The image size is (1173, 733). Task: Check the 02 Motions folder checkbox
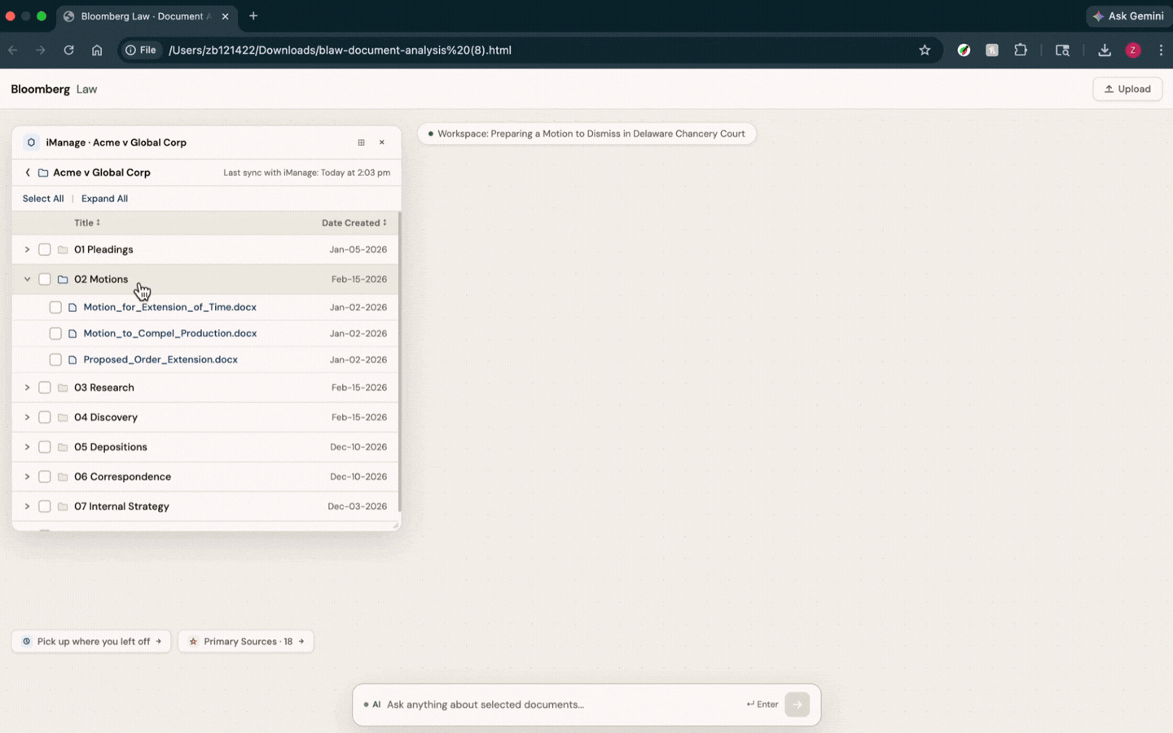[44, 279]
